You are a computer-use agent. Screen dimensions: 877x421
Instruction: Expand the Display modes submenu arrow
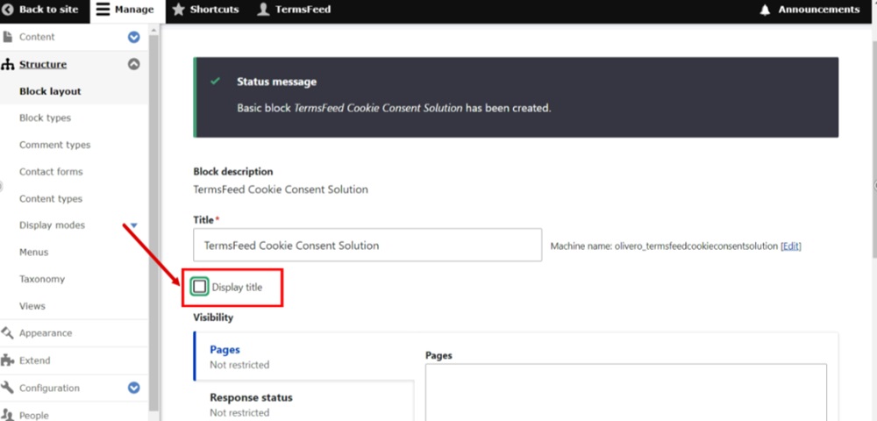tap(133, 225)
